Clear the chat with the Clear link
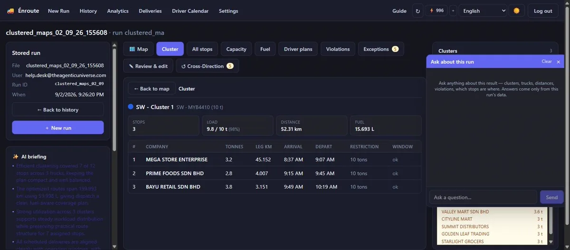570x250 pixels. click(547, 62)
